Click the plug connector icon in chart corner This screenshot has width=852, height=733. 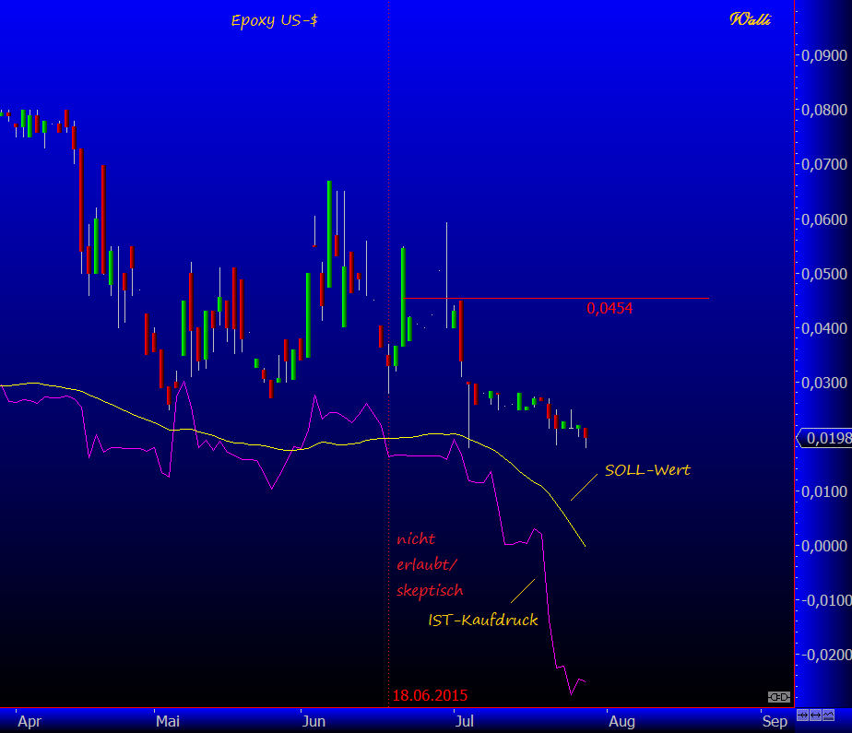tap(778, 697)
